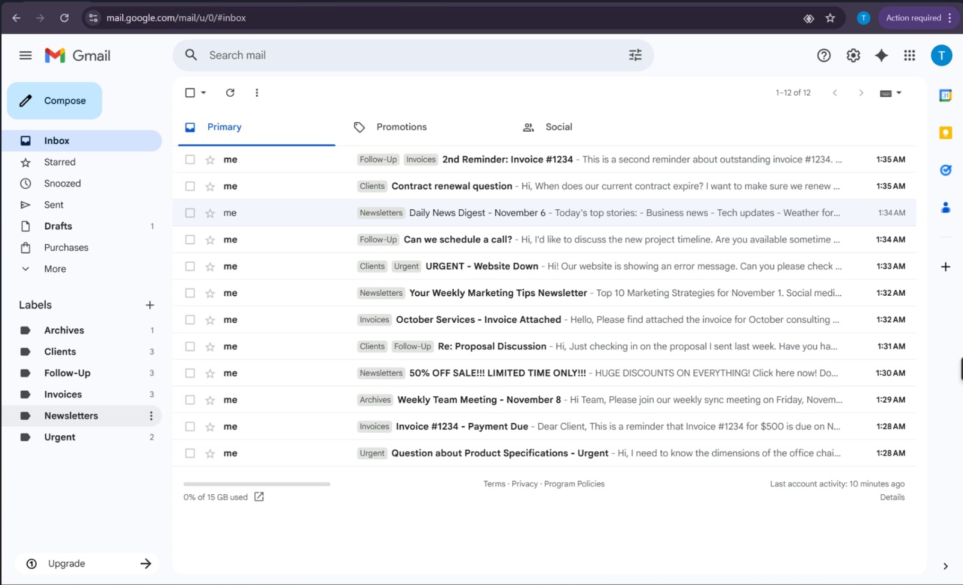Tick October Services Invoice Attached checkbox

click(190, 320)
